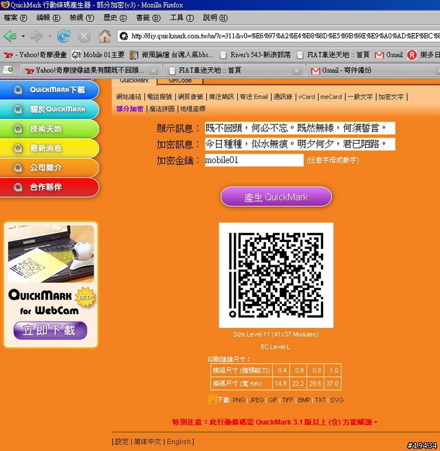Download the barcode as SVG
The image size is (440, 451).
(337, 400)
